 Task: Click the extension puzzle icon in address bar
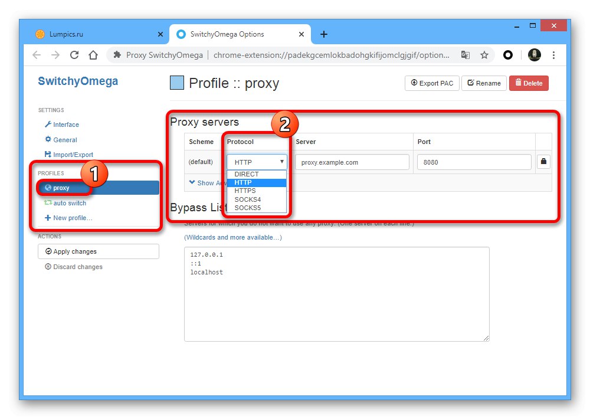(x=117, y=55)
